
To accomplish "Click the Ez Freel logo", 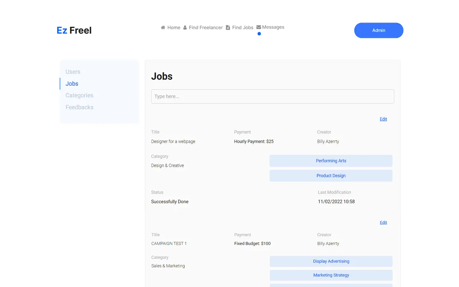I will (x=74, y=30).
